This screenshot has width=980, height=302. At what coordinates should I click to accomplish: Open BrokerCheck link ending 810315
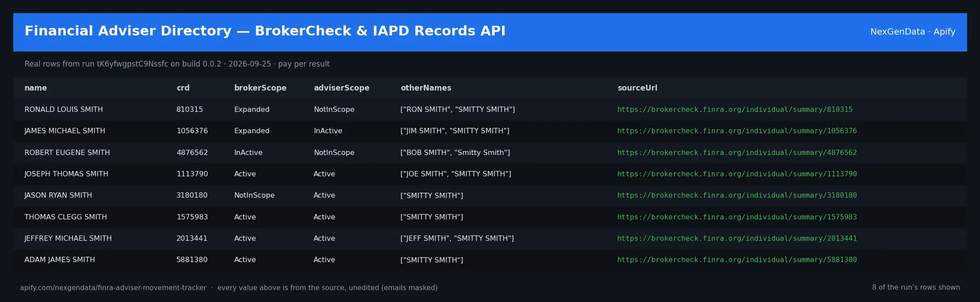click(735, 110)
